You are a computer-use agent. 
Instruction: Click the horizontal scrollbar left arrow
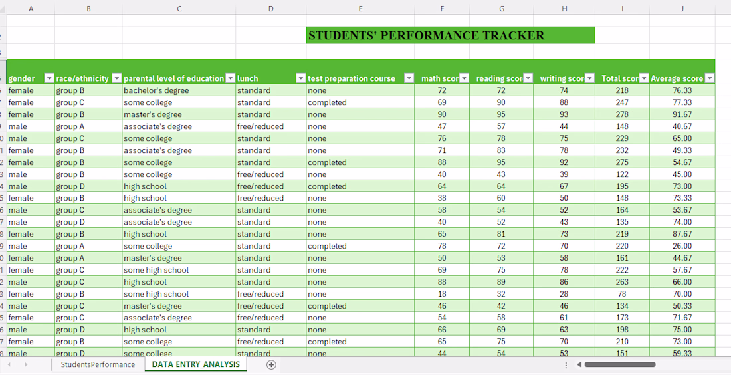coord(579,365)
